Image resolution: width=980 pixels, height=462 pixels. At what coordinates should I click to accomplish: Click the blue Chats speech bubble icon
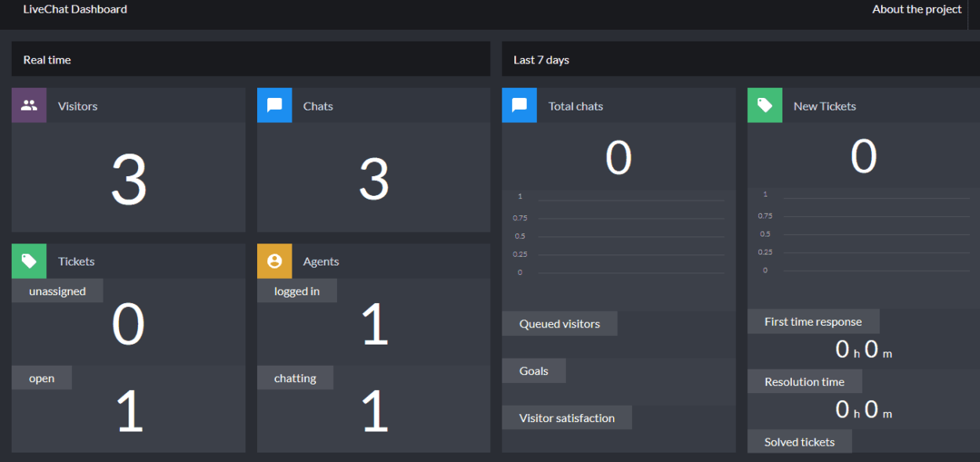(274, 105)
